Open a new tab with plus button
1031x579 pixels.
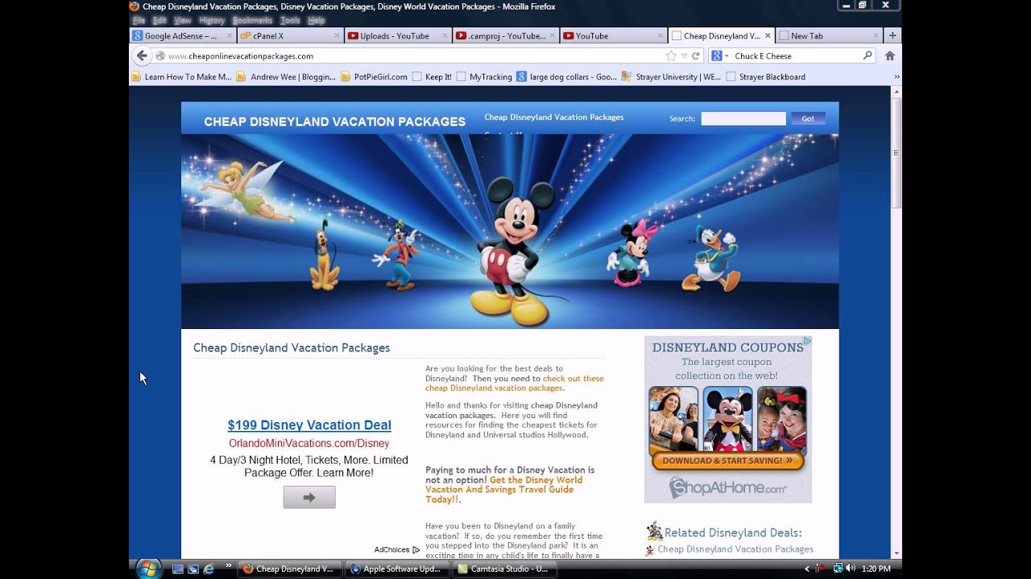point(892,35)
